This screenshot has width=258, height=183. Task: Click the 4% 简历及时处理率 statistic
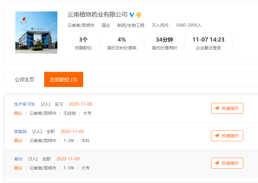click(122, 43)
